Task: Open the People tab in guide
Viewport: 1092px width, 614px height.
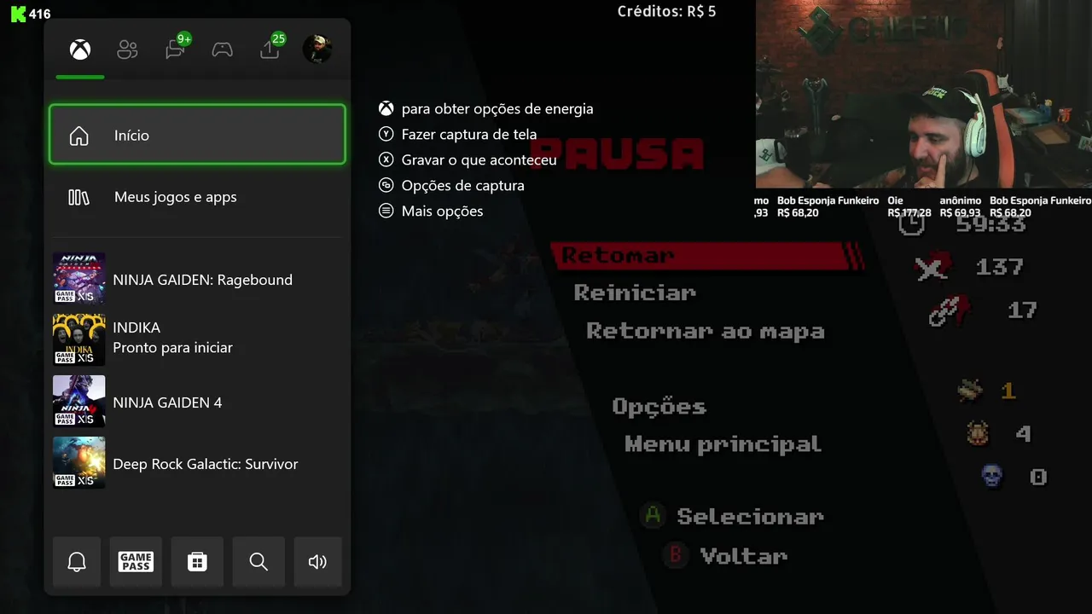Action: 127,49
